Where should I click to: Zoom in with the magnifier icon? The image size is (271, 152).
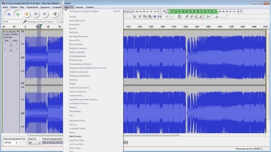(187, 16)
